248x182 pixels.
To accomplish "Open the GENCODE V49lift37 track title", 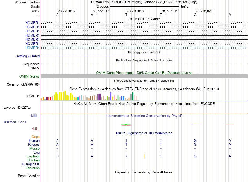I will (x=144, y=19).
